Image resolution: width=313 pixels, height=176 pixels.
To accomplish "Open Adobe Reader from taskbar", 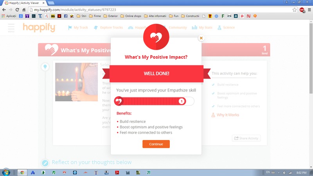I will pyautogui.click(x=117, y=172).
